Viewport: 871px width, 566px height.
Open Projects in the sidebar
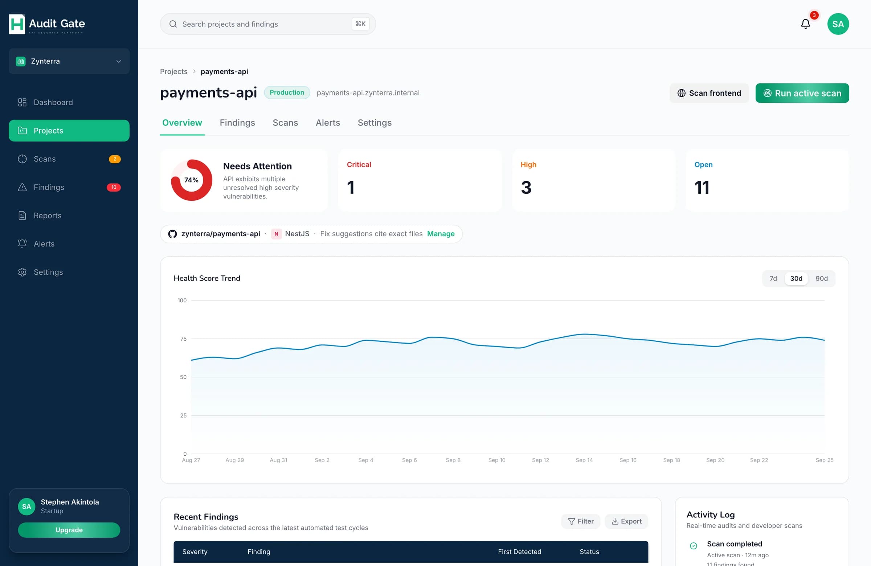coord(69,131)
